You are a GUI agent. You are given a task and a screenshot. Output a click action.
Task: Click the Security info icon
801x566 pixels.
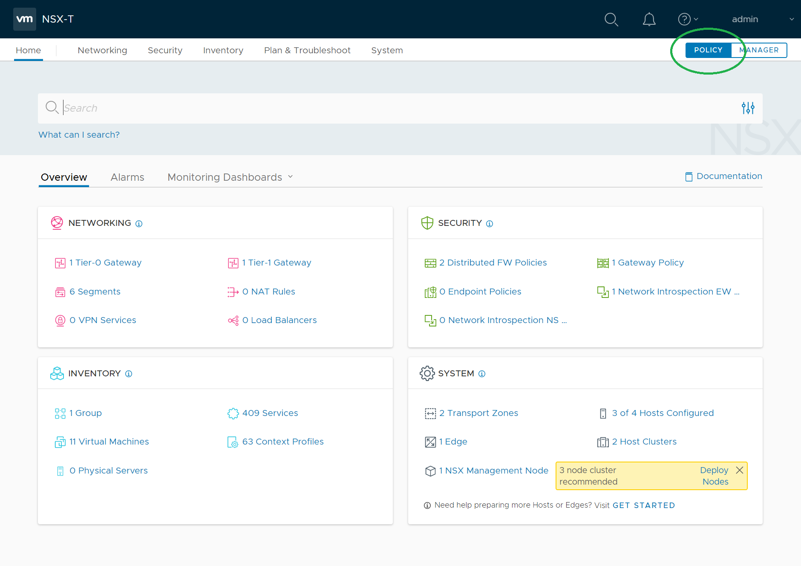pos(490,223)
